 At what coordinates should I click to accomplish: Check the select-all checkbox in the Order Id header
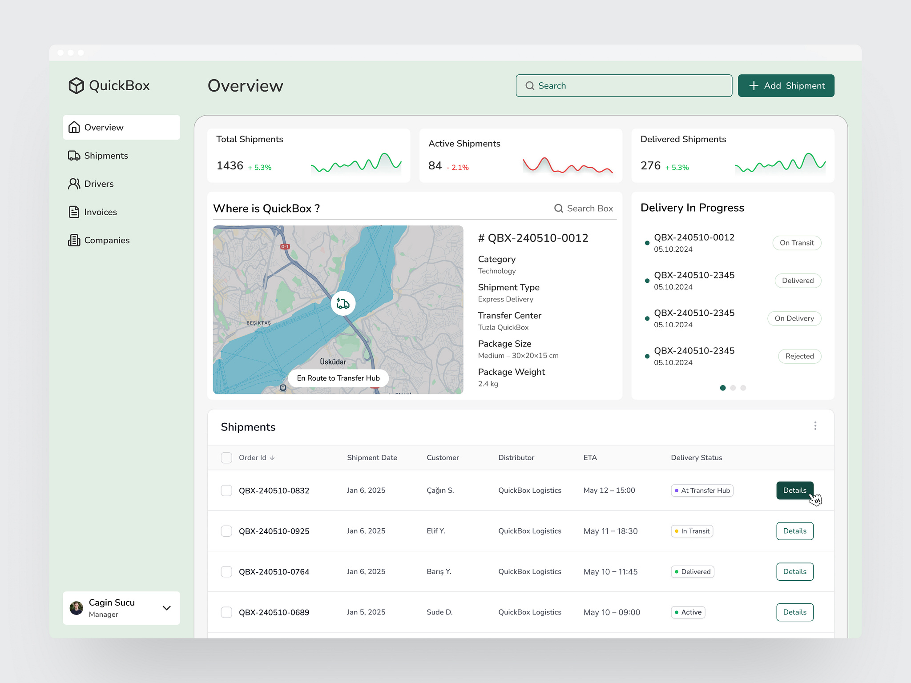tap(226, 457)
